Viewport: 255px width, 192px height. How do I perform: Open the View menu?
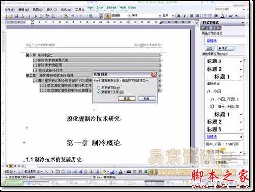click(x=38, y=10)
